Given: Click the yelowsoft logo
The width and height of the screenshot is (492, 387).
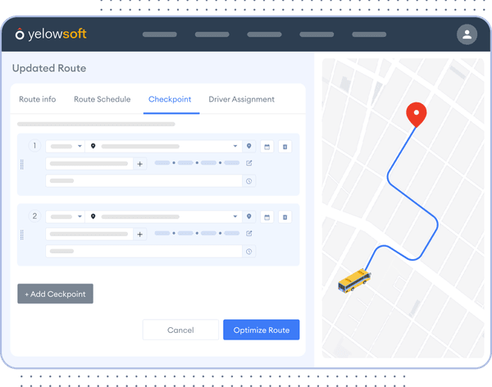Looking at the screenshot, I should [x=51, y=34].
